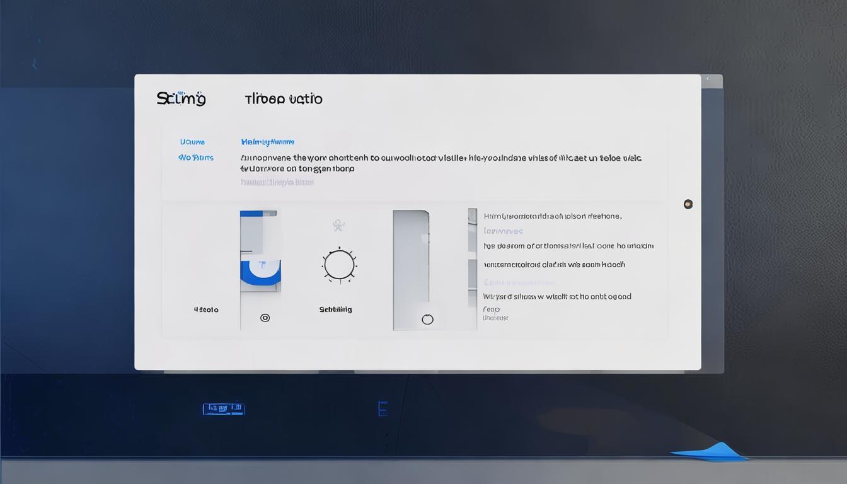847x484 pixels.
Task: Click the small figure icon above the dial
Action: pos(338,226)
